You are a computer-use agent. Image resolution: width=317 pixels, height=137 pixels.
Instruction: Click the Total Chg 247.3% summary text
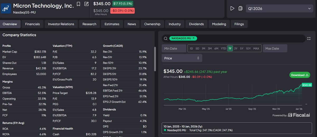[211, 130]
